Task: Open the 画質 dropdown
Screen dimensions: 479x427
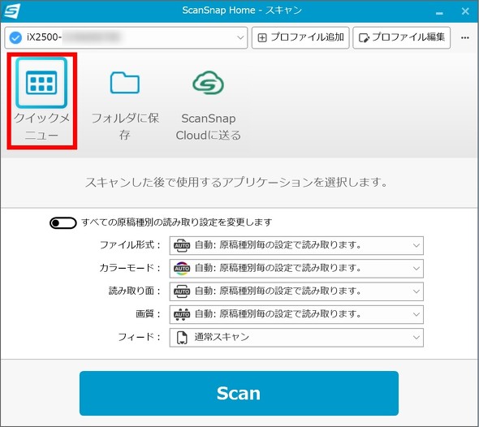Action: [x=296, y=314]
